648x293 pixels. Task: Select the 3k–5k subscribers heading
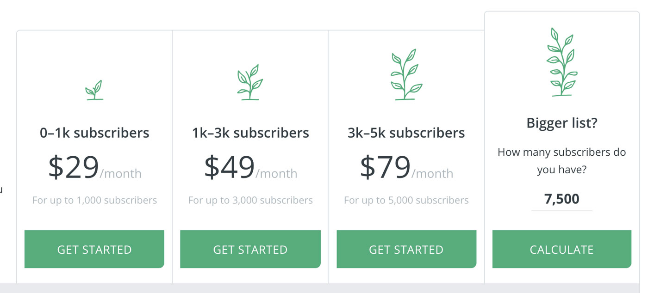406,133
